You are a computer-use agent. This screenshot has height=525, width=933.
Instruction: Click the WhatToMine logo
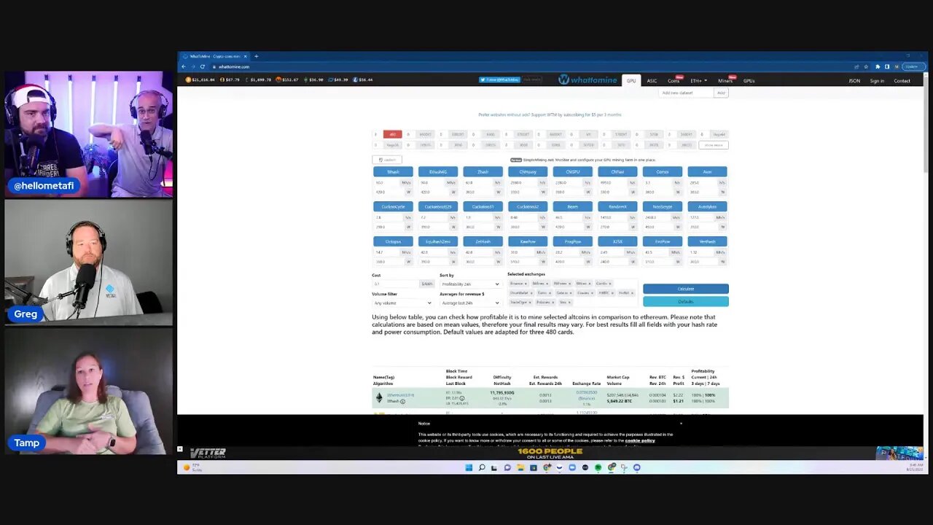587,80
